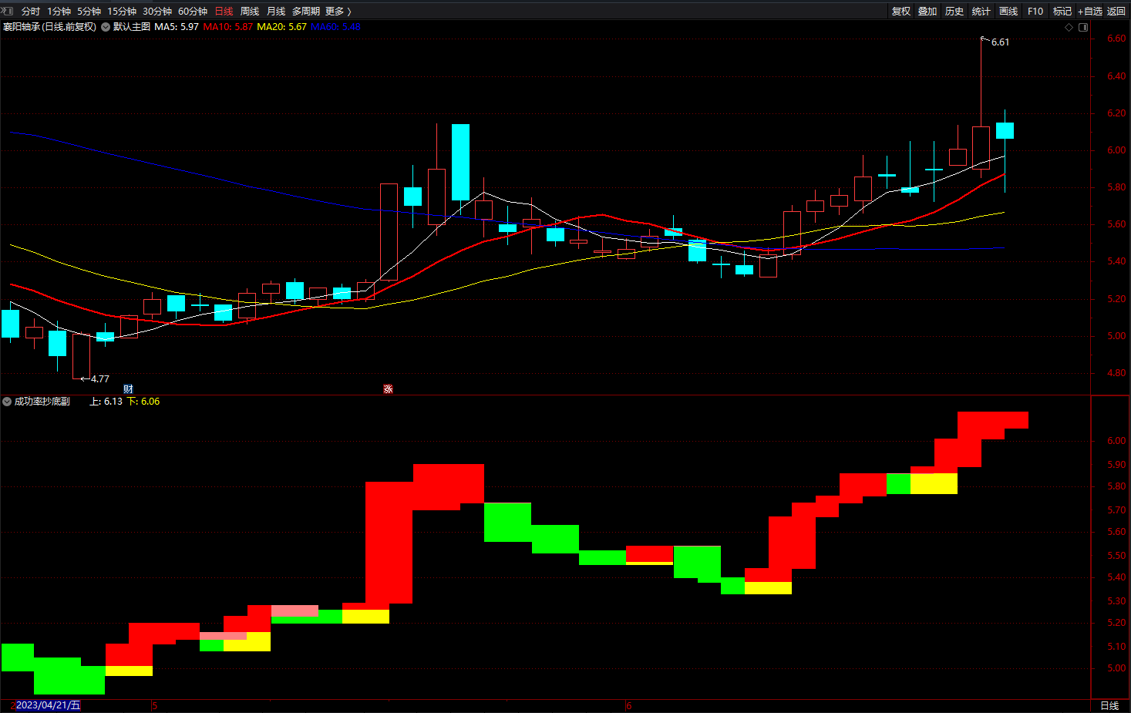
Task: Click the last cyan candlestick on the right
Action: click(x=1005, y=130)
